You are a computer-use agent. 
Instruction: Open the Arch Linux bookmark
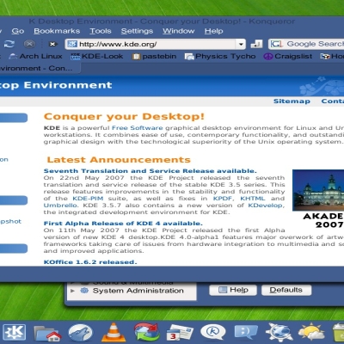click(35, 56)
